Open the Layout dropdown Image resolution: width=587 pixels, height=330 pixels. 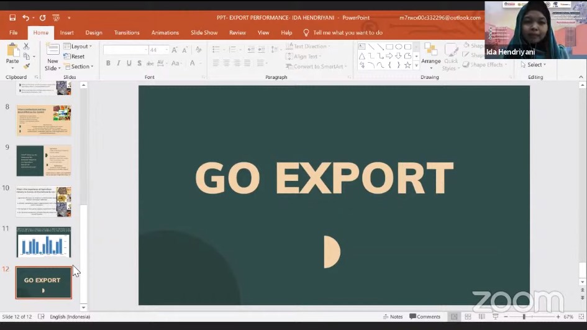pos(78,47)
